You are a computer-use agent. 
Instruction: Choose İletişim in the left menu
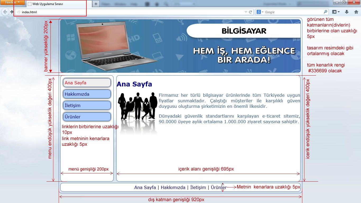pyautogui.click(x=87, y=105)
